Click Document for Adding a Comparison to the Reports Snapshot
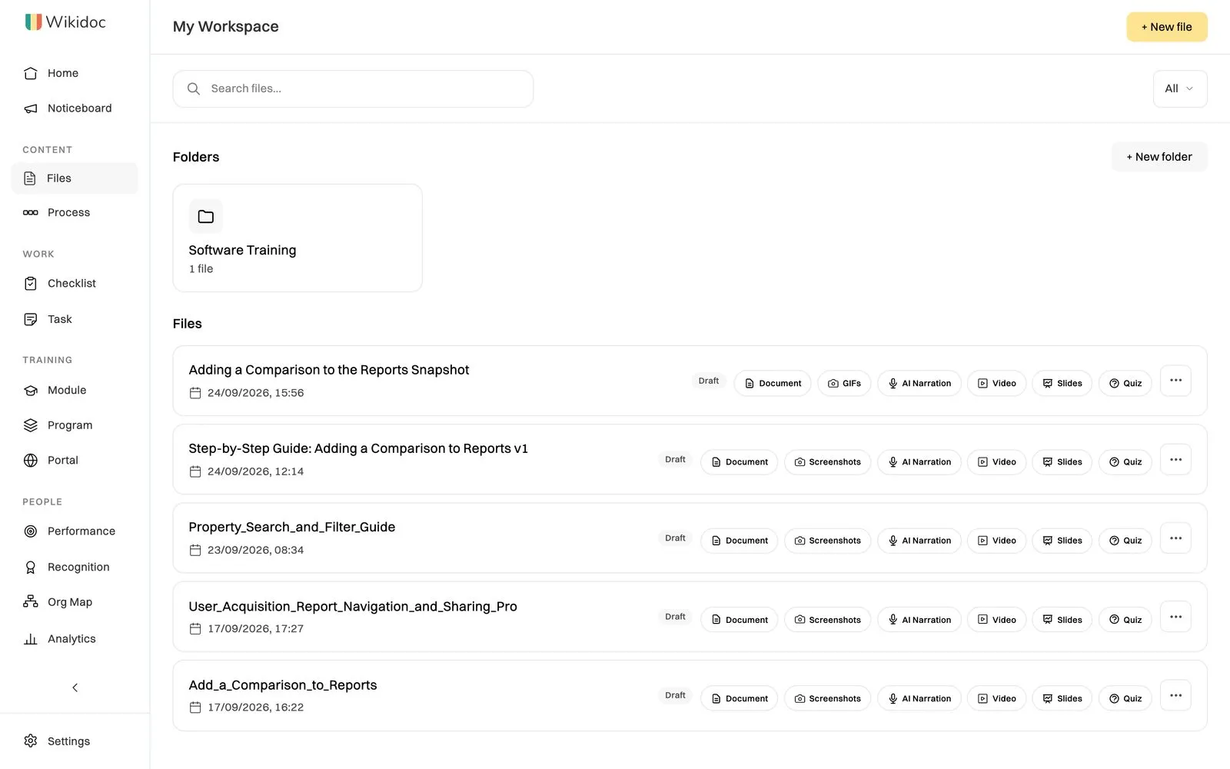Screen dimensions: 1230x769 (x=773, y=384)
